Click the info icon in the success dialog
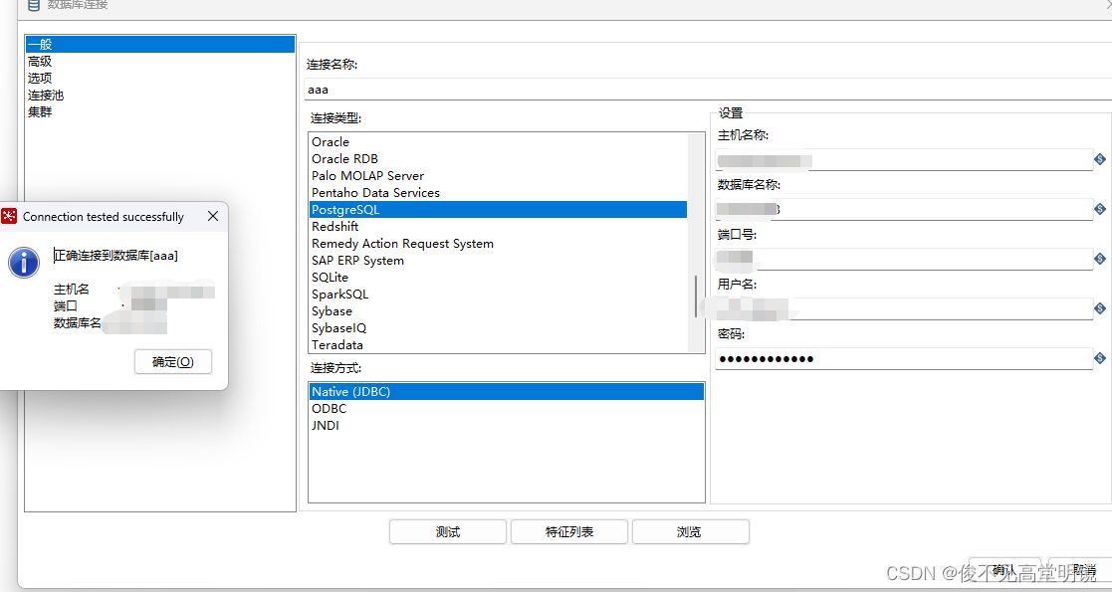The image size is (1112, 592). point(22,263)
